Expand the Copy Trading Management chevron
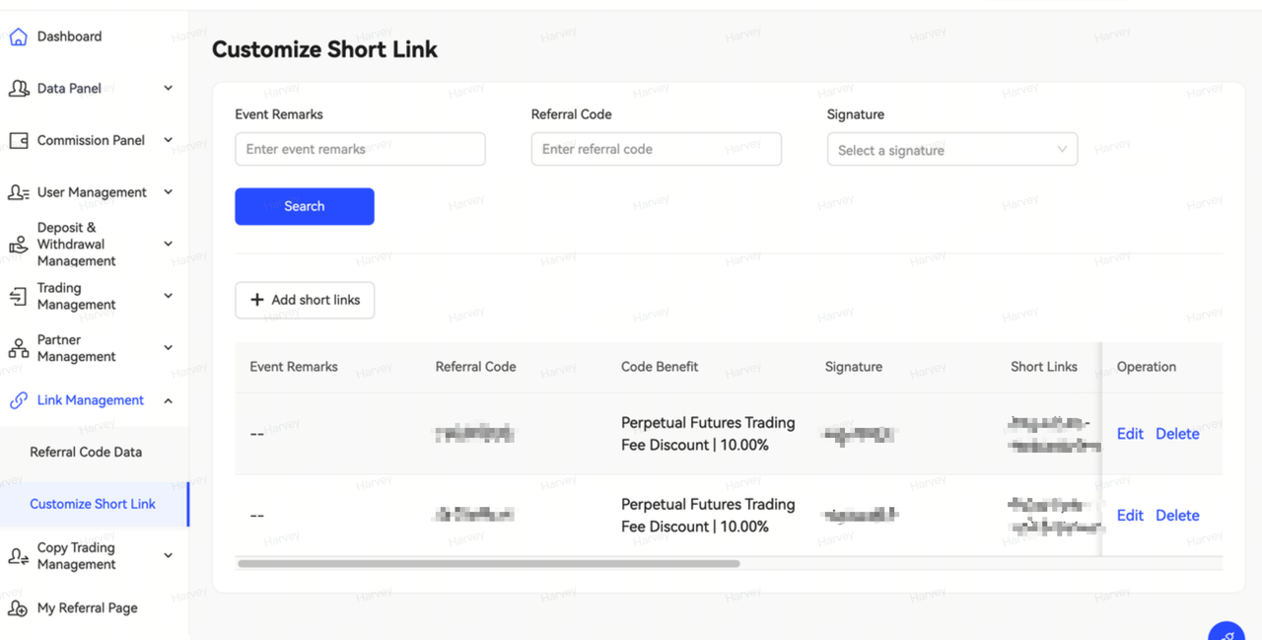This screenshot has width=1262, height=640. click(169, 556)
